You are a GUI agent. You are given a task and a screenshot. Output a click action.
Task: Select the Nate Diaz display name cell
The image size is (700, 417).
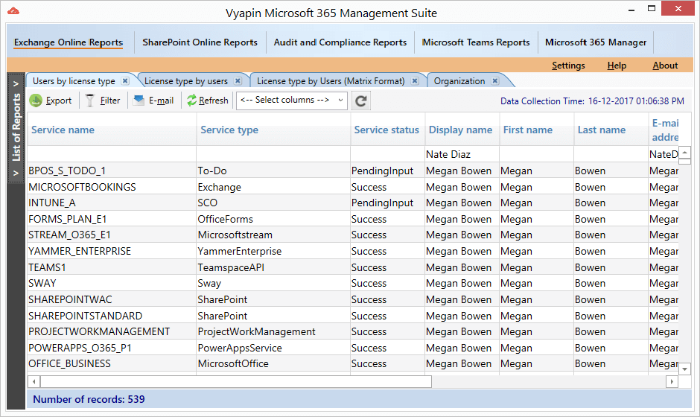tap(462, 154)
